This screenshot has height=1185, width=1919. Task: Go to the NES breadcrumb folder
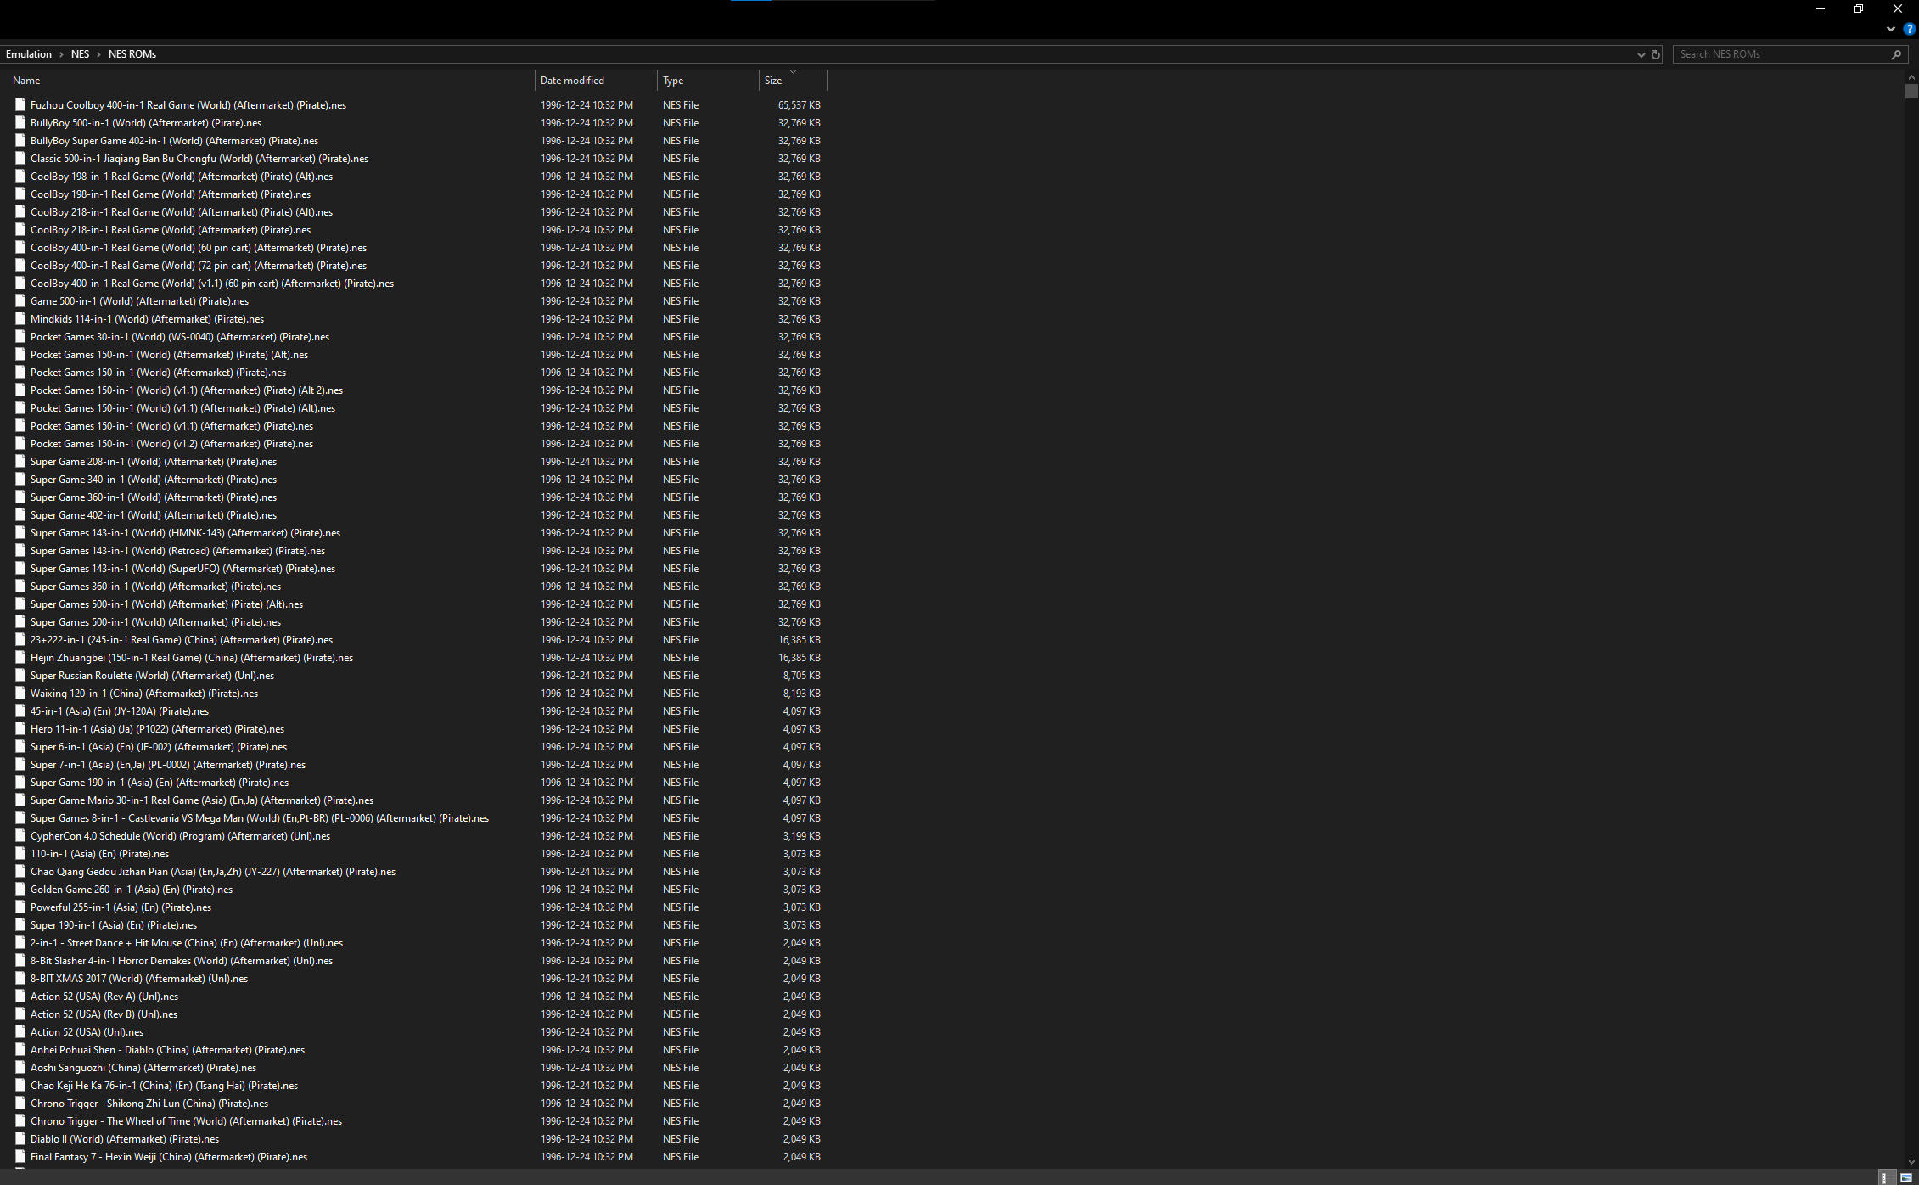[x=80, y=54]
